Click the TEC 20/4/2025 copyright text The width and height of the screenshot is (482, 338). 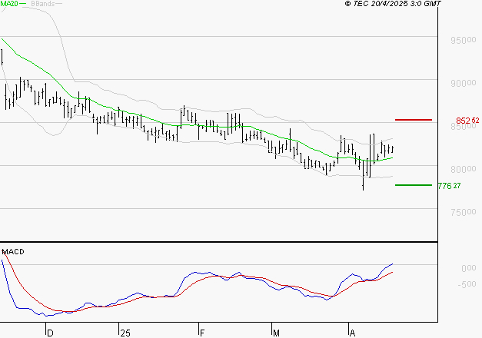point(393,4)
